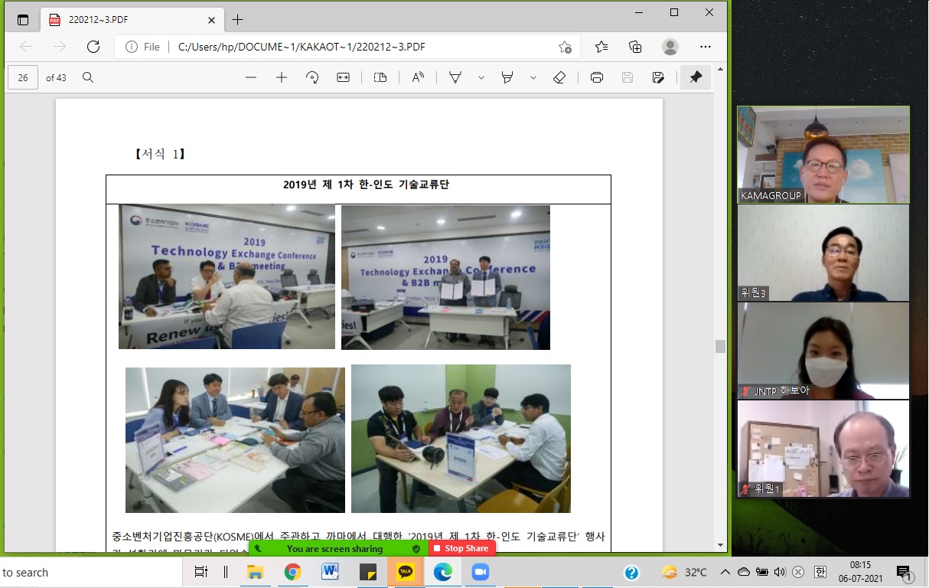Select 위원3 participant video

pyautogui.click(x=823, y=253)
